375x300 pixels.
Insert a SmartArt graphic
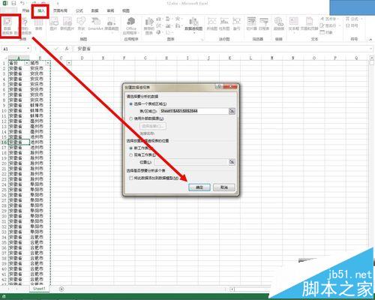point(95,25)
